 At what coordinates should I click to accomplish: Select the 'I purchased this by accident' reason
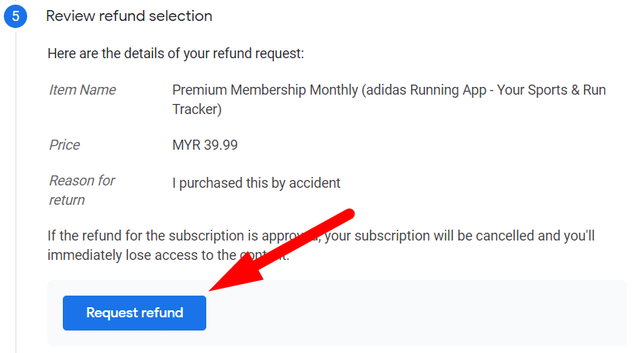tap(256, 183)
